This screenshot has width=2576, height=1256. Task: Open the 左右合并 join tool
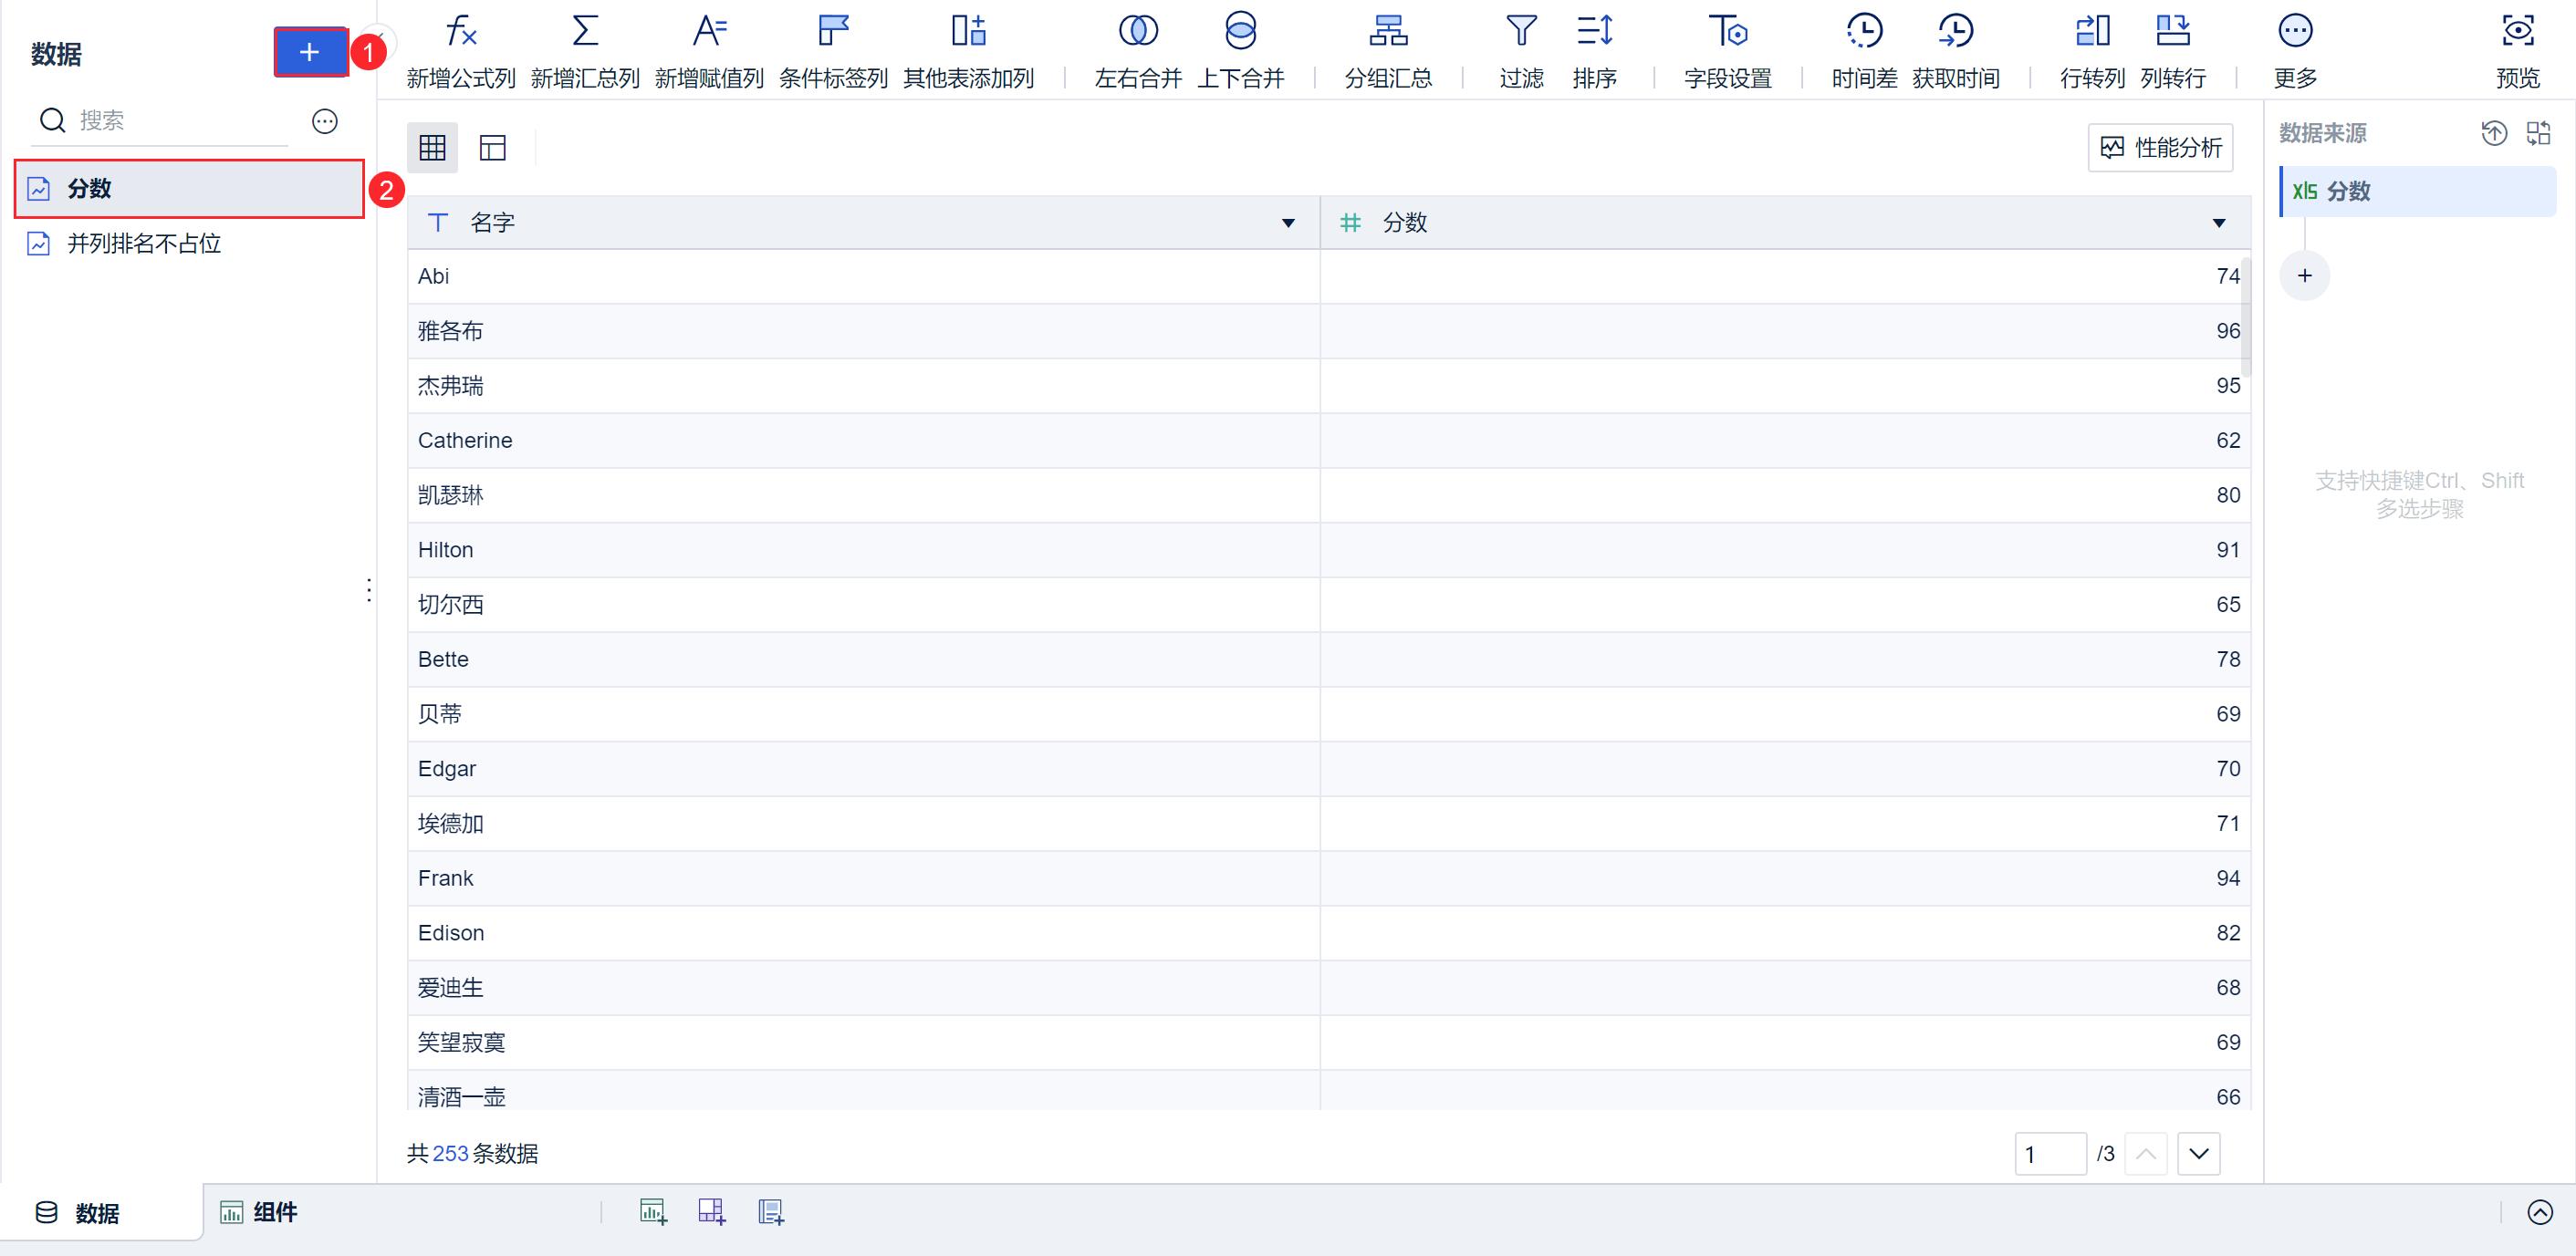[1137, 32]
